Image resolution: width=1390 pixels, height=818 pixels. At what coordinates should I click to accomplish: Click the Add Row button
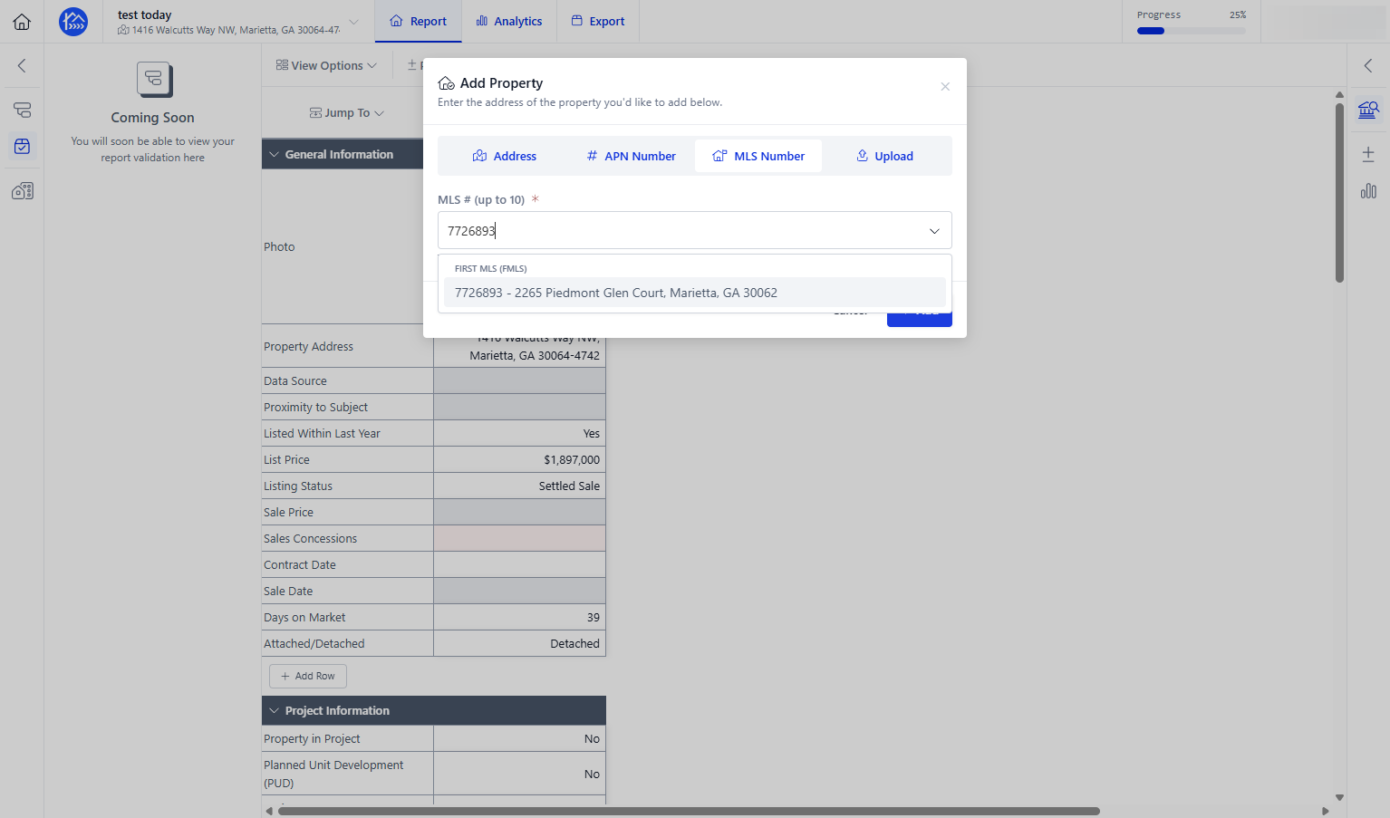[308, 676]
